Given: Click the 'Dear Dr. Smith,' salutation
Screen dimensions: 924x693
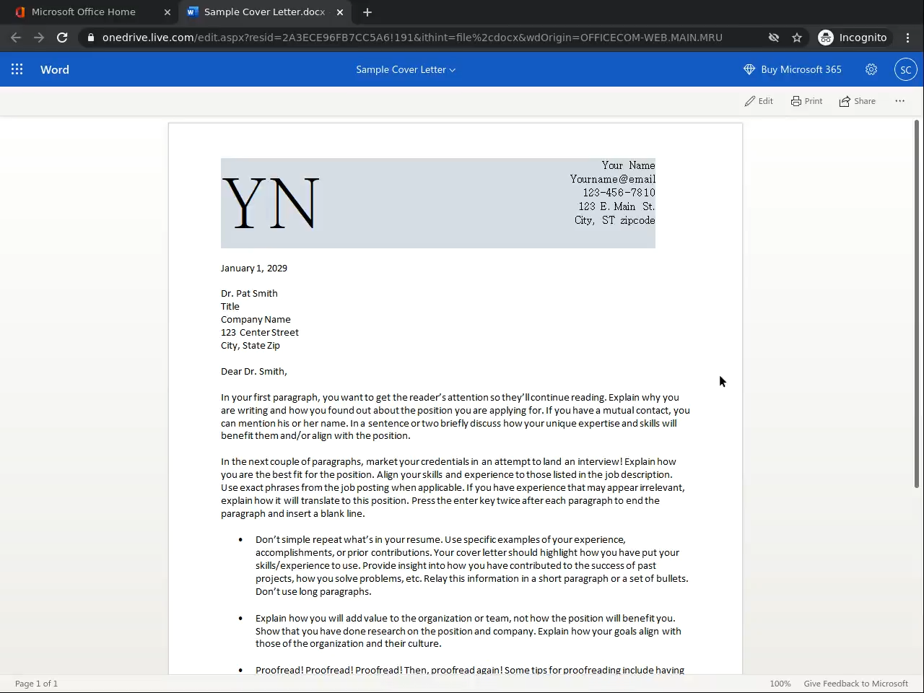Looking at the screenshot, I should (254, 371).
